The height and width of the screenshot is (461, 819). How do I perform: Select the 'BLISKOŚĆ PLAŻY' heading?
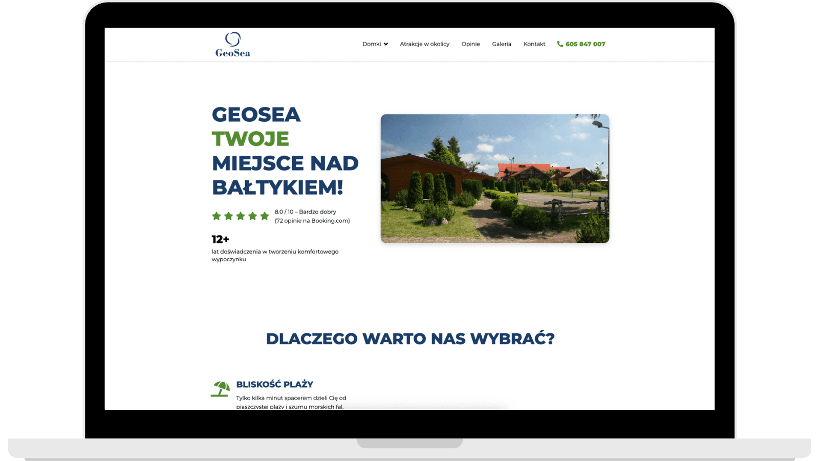coord(274,384)
